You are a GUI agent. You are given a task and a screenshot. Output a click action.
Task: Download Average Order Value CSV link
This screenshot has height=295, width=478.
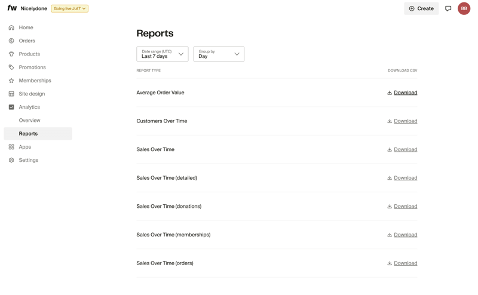click(406, 93)
